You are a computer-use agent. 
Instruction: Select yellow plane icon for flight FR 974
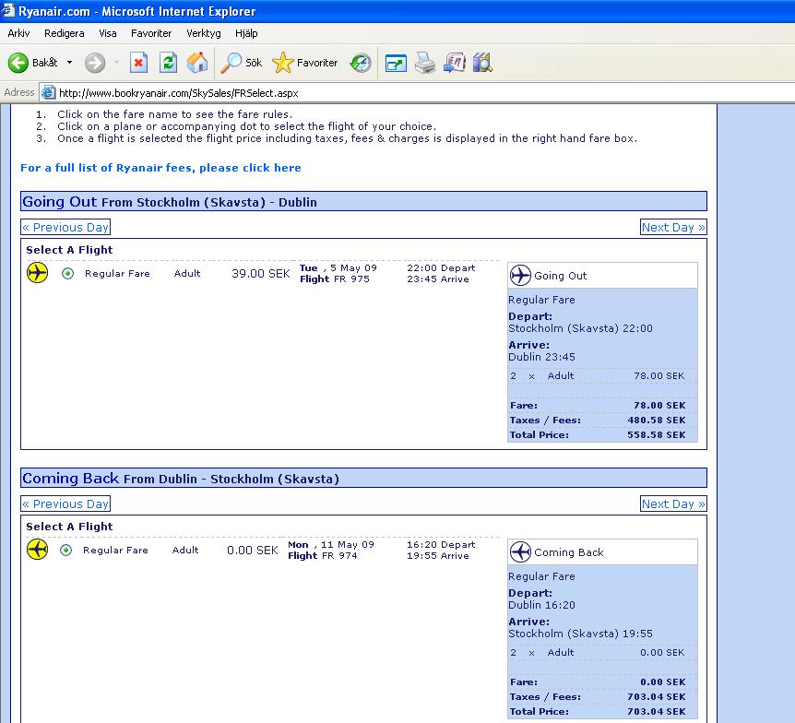(38, 549)
